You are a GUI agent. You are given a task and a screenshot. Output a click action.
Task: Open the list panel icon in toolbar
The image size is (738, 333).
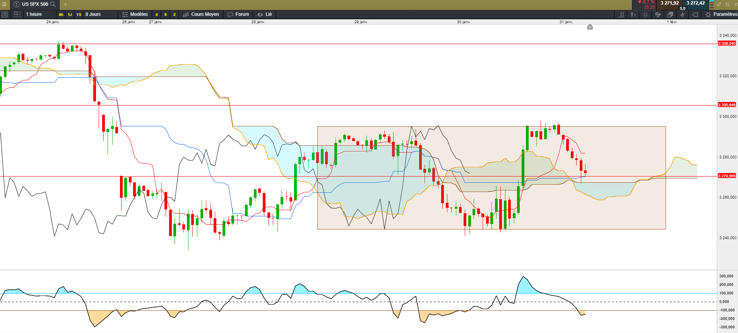click(5, 14)
